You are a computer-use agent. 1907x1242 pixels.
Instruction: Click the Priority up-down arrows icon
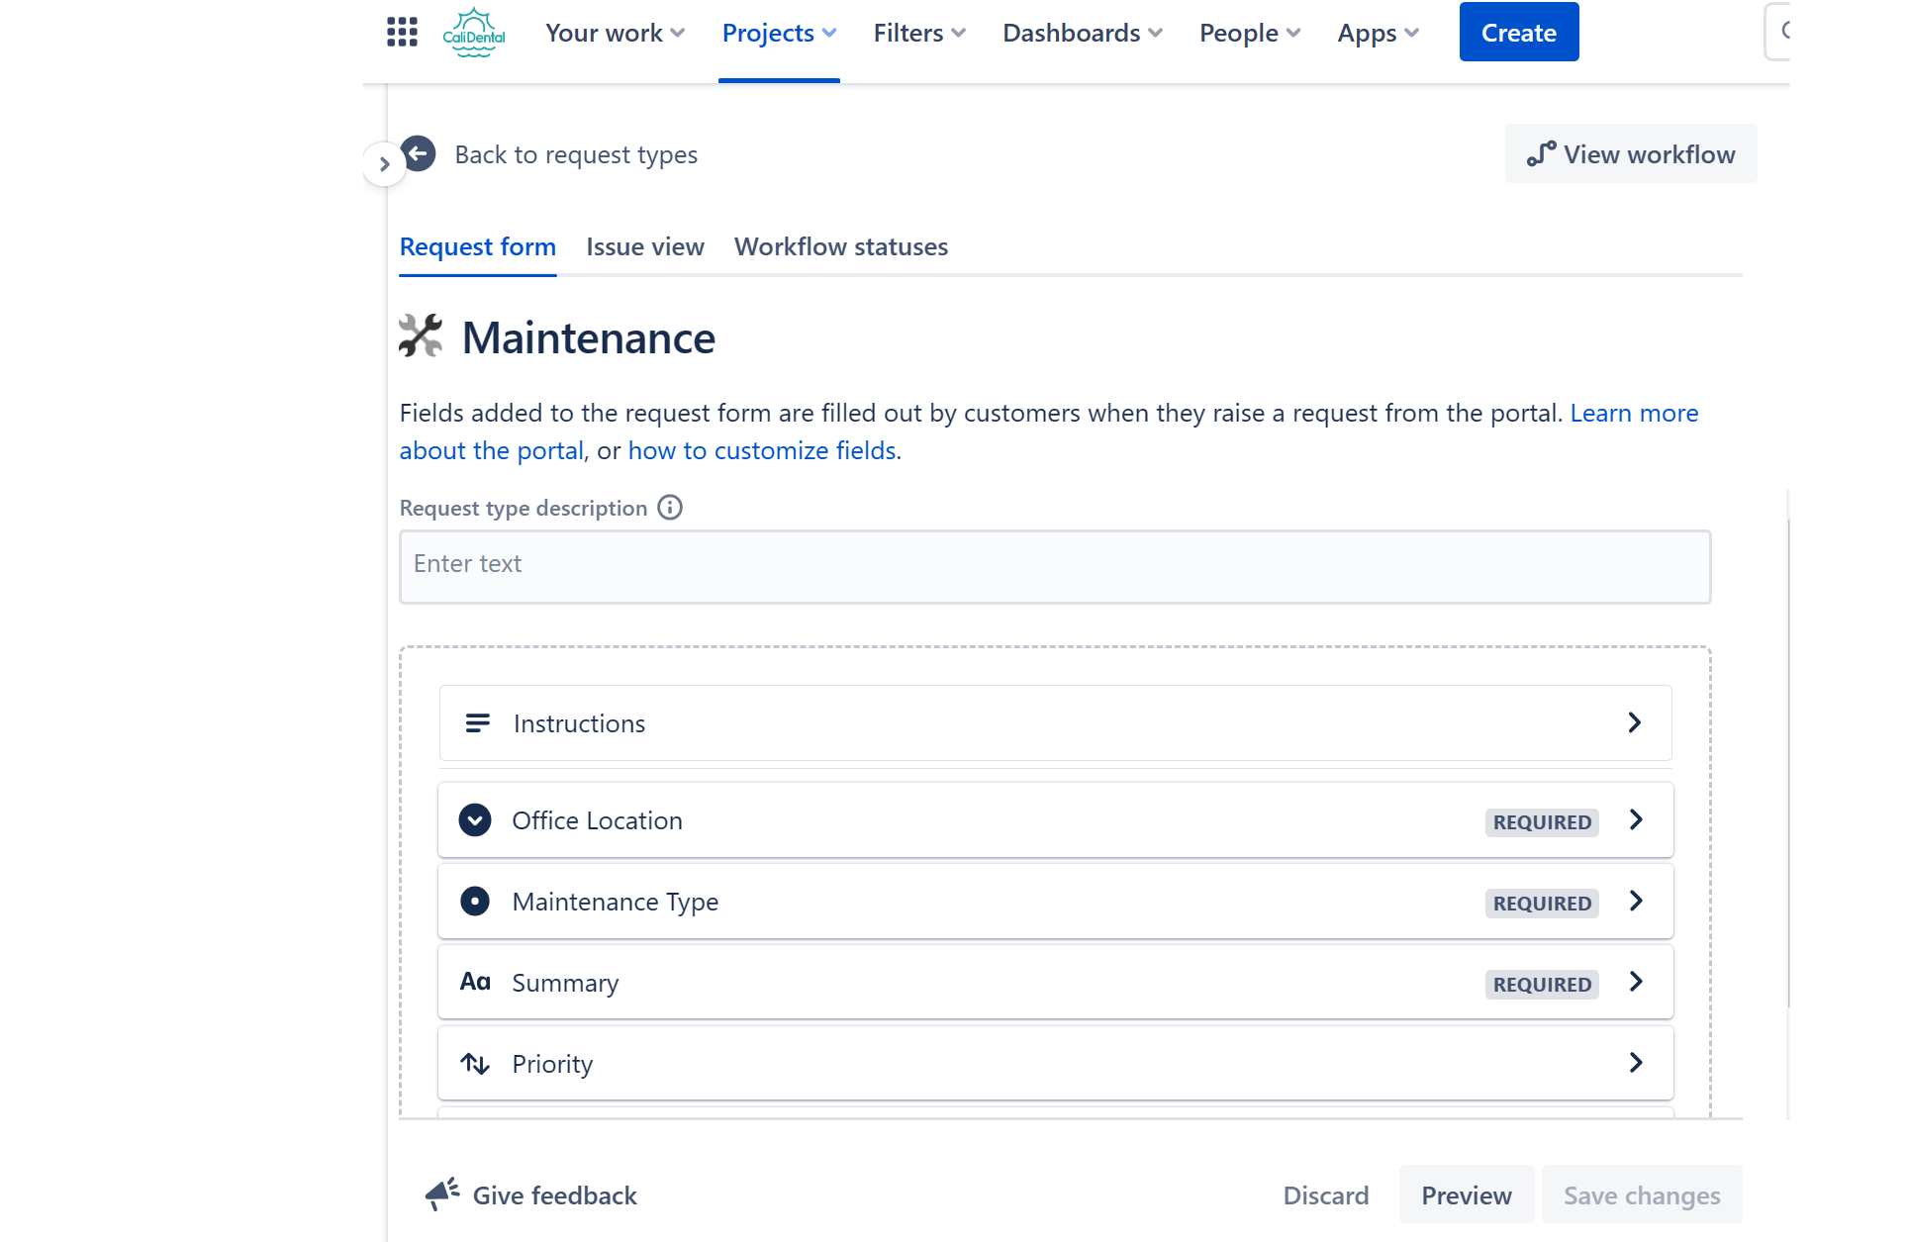[x=475, y=1063]
